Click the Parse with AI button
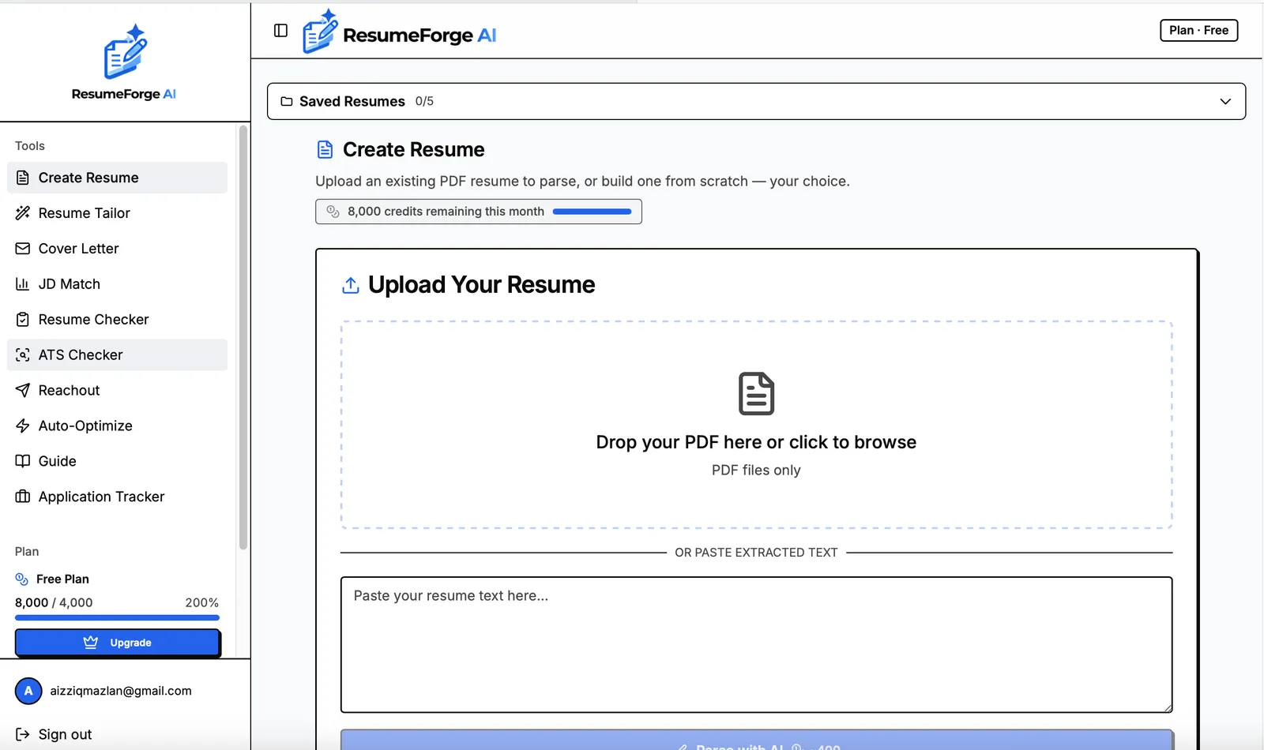Screen dimensions: 1264x750 (x=756, y=741)
